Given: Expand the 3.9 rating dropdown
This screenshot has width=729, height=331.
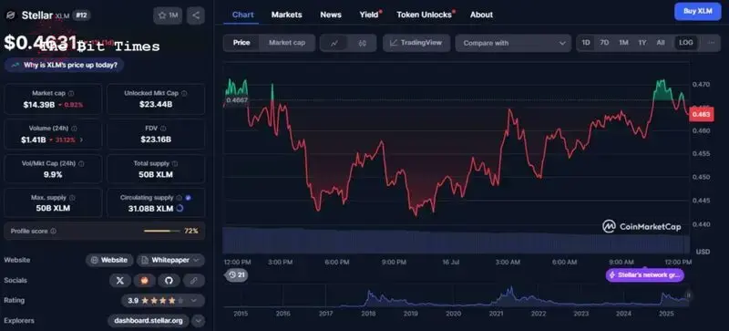Looking at the screenshot, I should tap(163, 301).
